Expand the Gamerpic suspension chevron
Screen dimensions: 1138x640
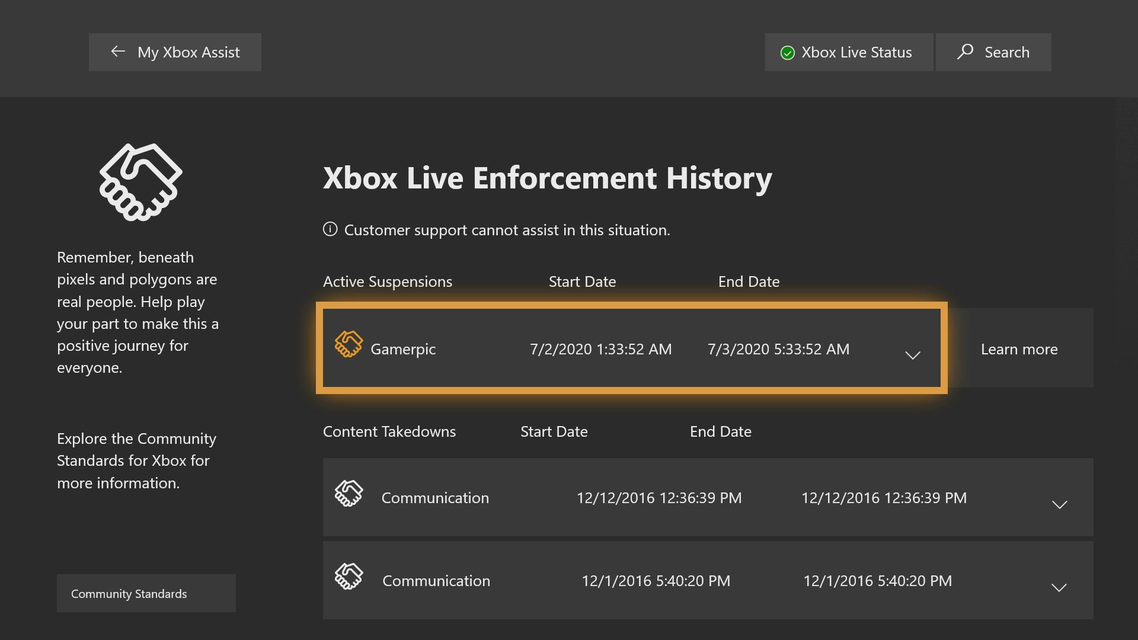pos(913,355)
